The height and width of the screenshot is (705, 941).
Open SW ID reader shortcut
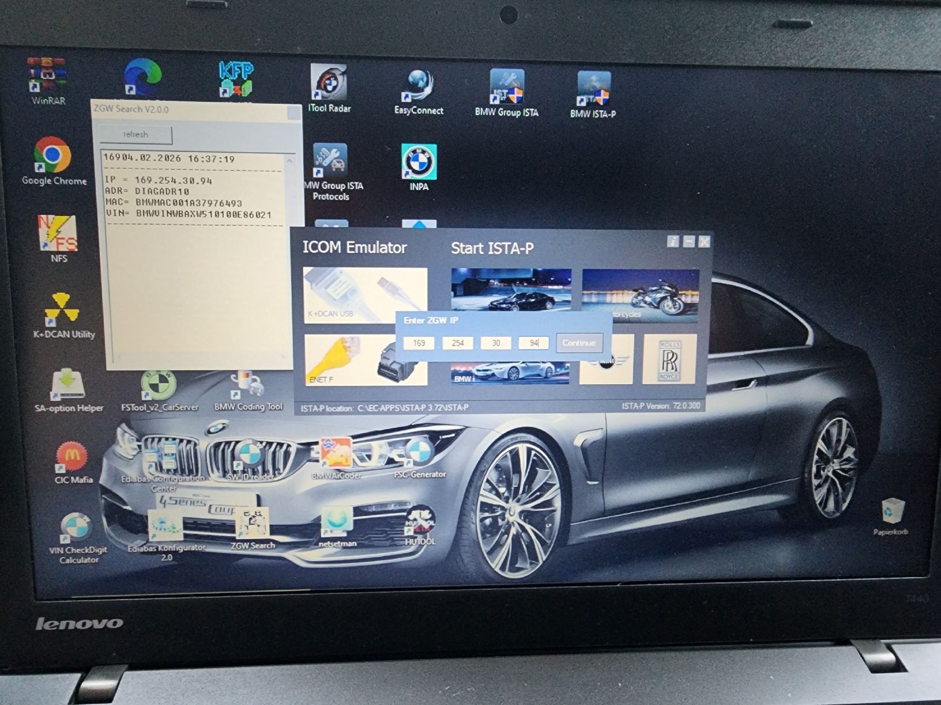tap(250, 461)
